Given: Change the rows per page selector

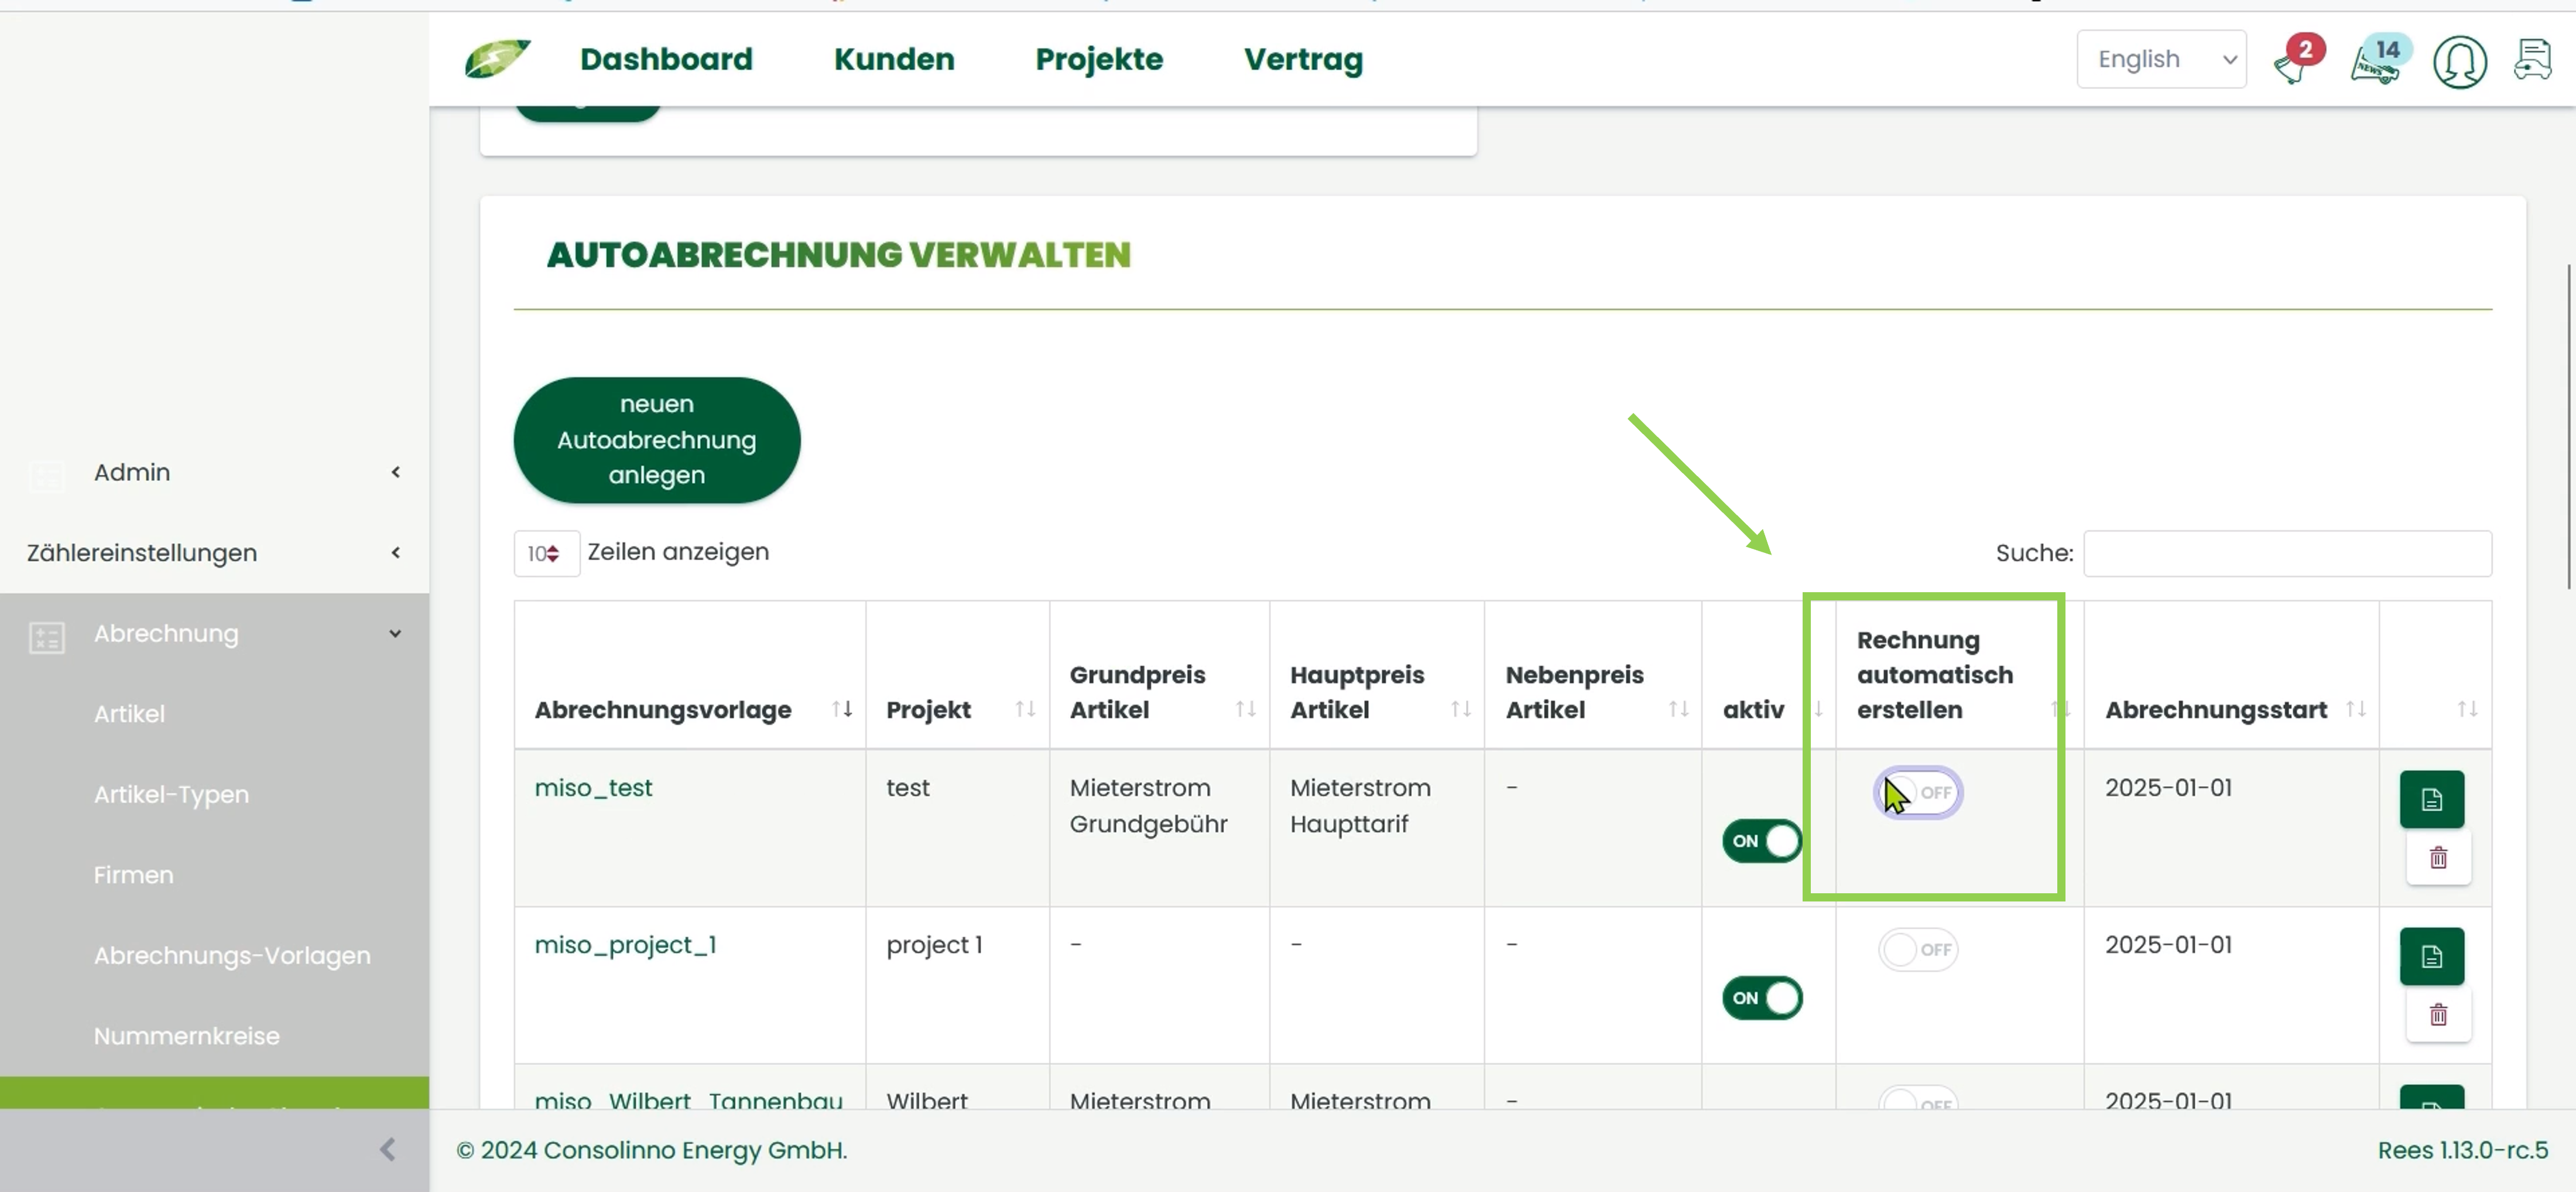Looking at the screenshot, I should coord(546,554).
